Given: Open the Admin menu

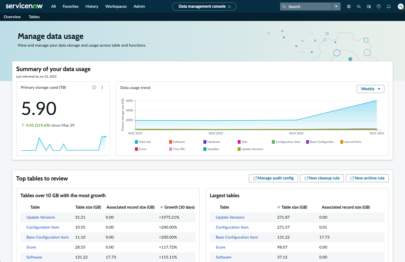Looking at the screenshot, I should [x=139, y=6].
